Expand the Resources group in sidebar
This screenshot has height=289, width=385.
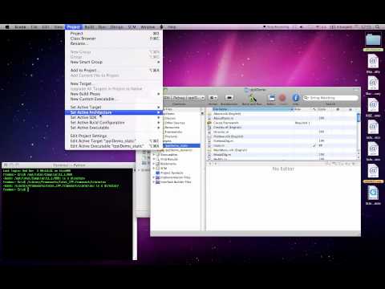coord(173,128)
